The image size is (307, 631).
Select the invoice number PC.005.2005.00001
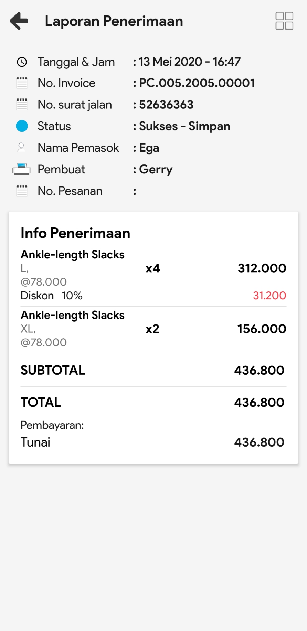point(197,83)
